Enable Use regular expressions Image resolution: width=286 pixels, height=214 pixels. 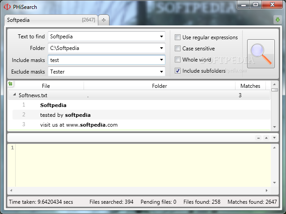point(177,37)
